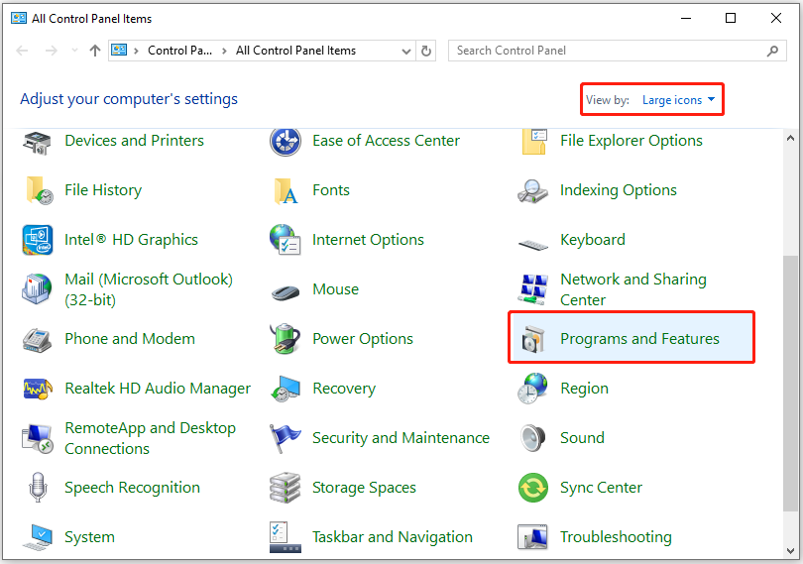The height and width of the screenshot is (564, 803).
Task: Open the Speech Recognition link
Action: click(x=132, y=488)
